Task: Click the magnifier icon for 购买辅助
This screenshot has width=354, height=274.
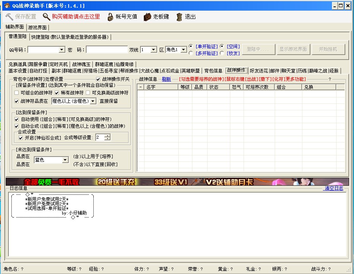Action: [x=47, y=17]
